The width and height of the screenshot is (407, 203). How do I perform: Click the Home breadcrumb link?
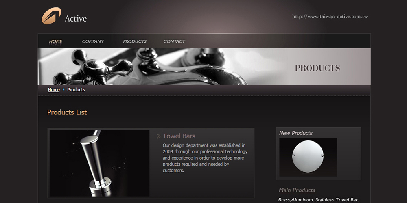coord(54,90)
